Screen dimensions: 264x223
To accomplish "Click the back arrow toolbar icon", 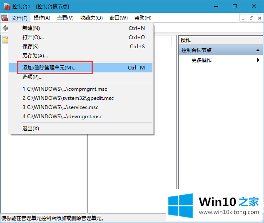I will 5,28.
